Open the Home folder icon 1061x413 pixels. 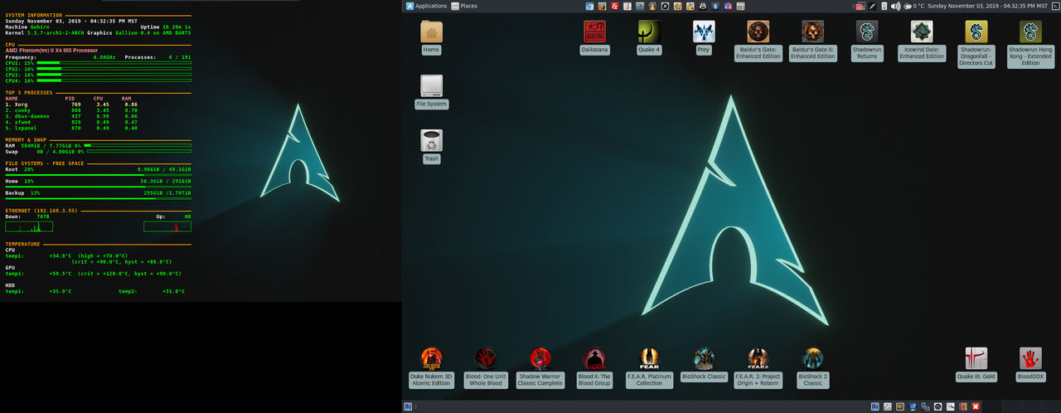[x=431, y=32]
